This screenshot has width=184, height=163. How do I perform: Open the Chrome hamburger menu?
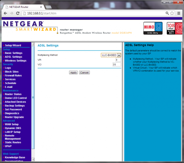pyautogui.click(x=179, y=13)
